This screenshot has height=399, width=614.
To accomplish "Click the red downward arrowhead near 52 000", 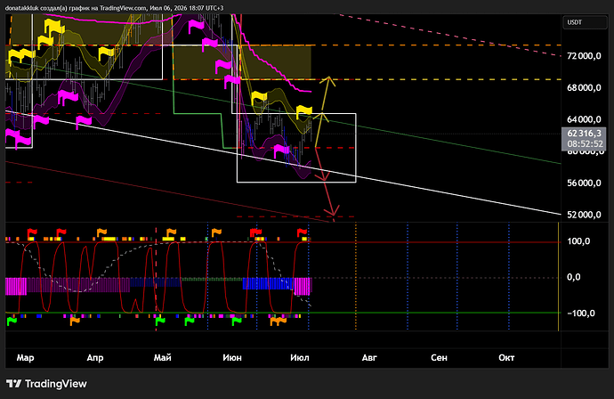I will 332,211.
